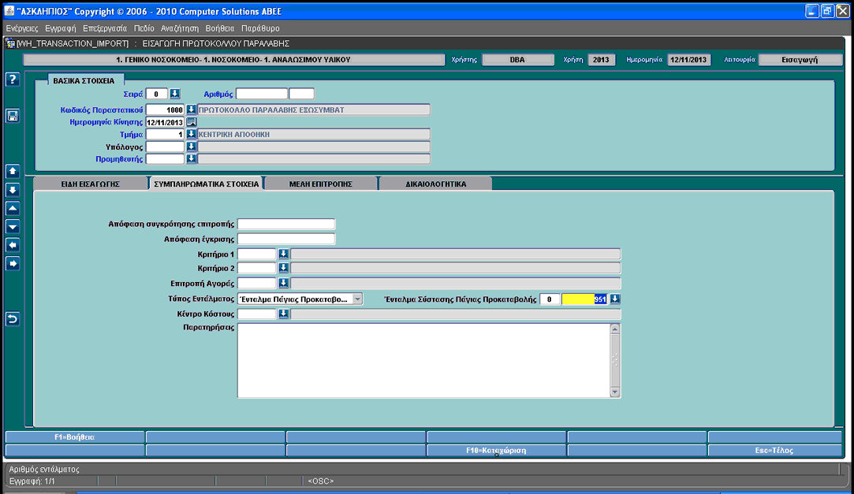Click the F10=Καταχώριση button
Image resolution: width=854 pixels, height=494 pixels.
[496, 451]
